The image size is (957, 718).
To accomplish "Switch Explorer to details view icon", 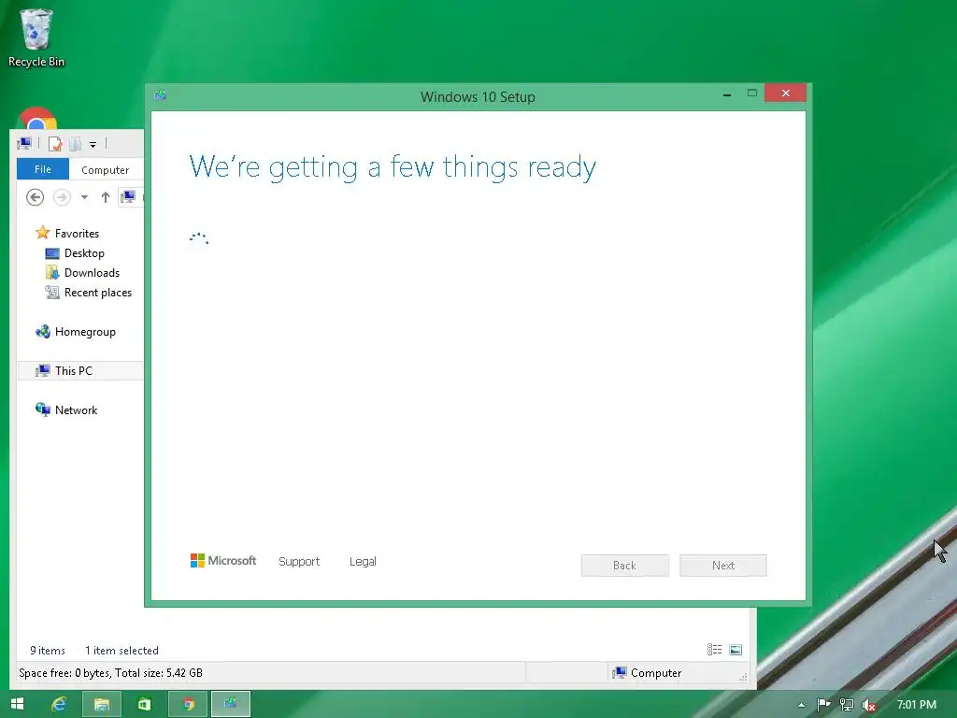I will click(x=714, y=650).
